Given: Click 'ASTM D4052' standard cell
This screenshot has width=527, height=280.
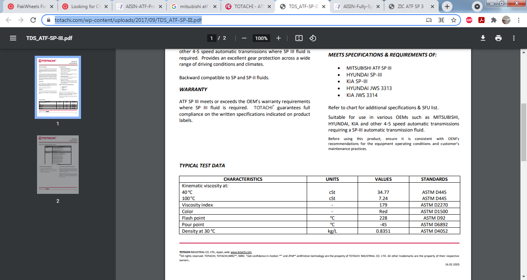Looking at the screenshot, I should click(434, 231).
